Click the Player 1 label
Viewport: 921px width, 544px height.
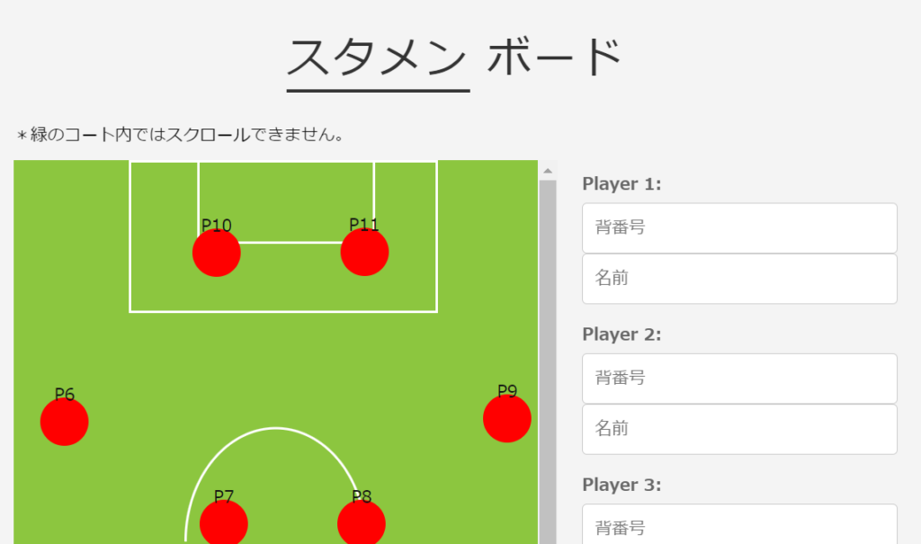tap(621, 183)
